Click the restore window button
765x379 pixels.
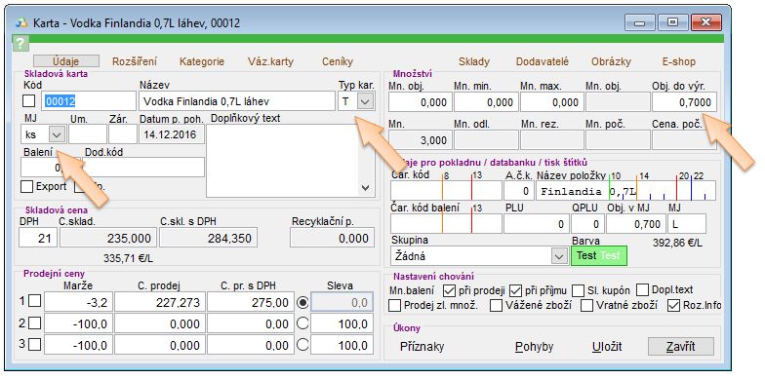[x=673, y=22]
